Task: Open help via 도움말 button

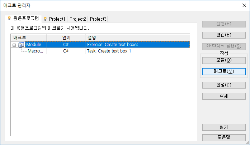Action: click(224, 137)
